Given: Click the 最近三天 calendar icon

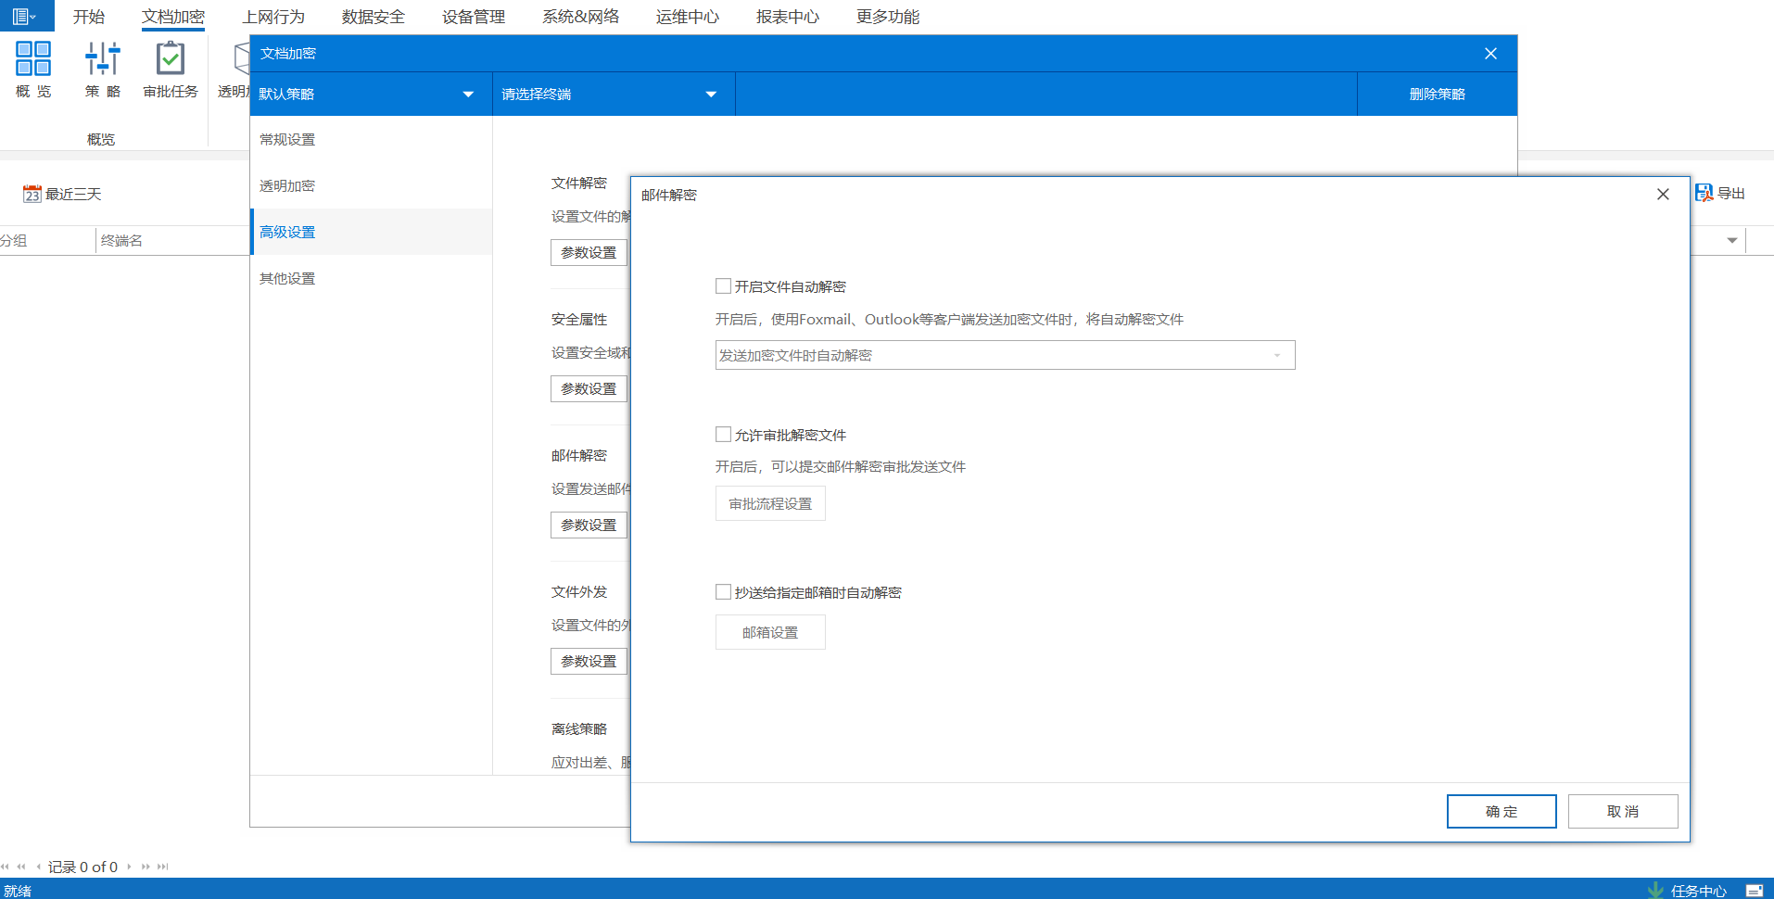Looking at the screenshot, I should coord(32,194).
